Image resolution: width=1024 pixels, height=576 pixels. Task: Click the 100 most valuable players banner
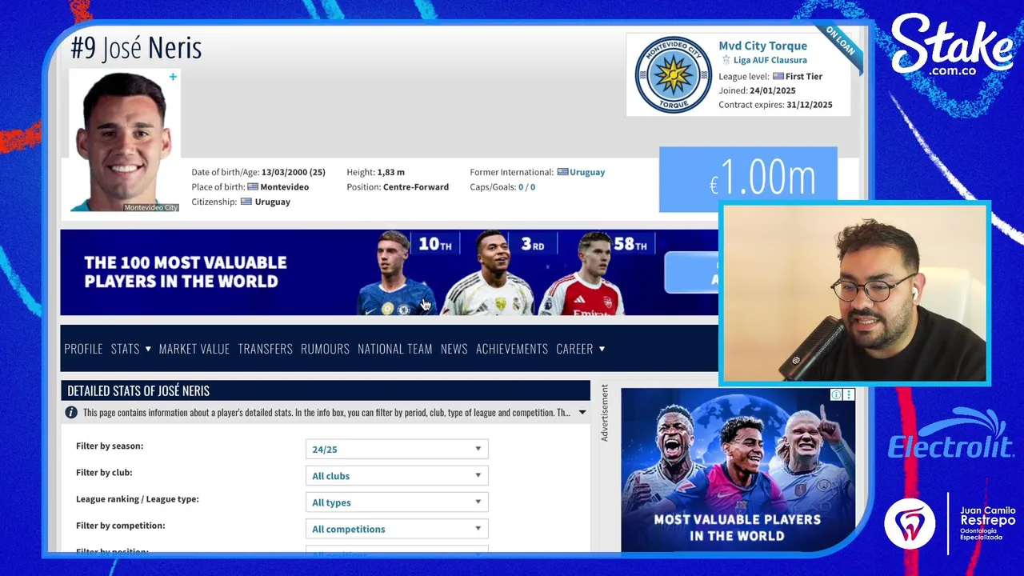[389, 272]
